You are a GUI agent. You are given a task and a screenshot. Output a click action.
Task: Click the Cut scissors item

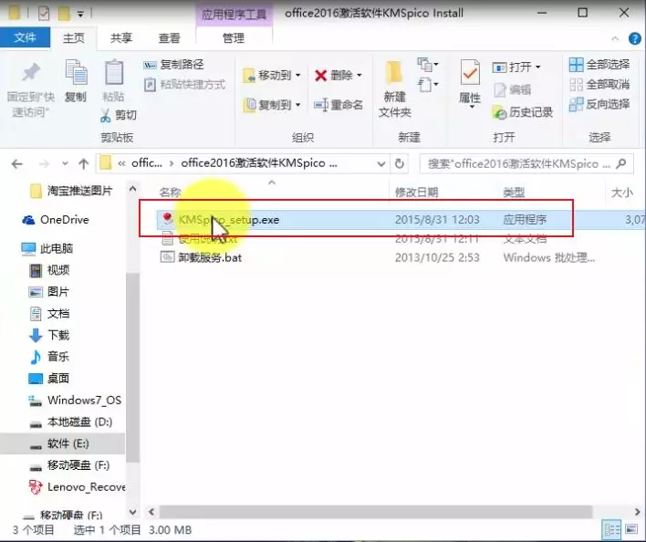(119, 115)
